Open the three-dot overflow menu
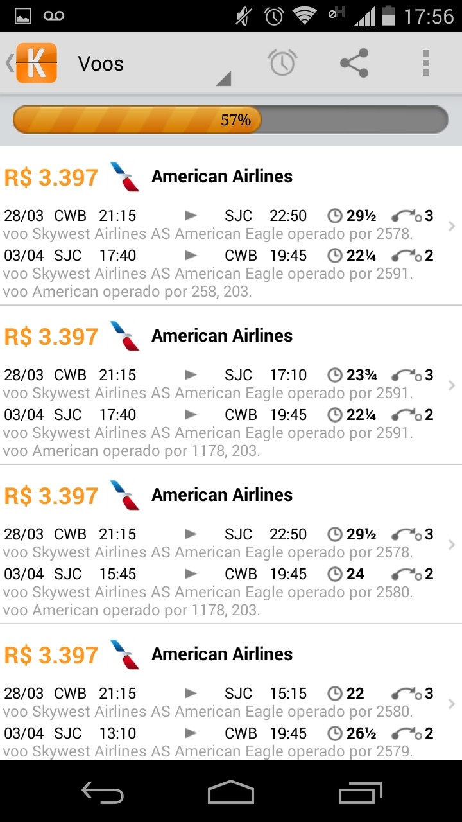The image size is (462, 822). click(x=425, y=63)
